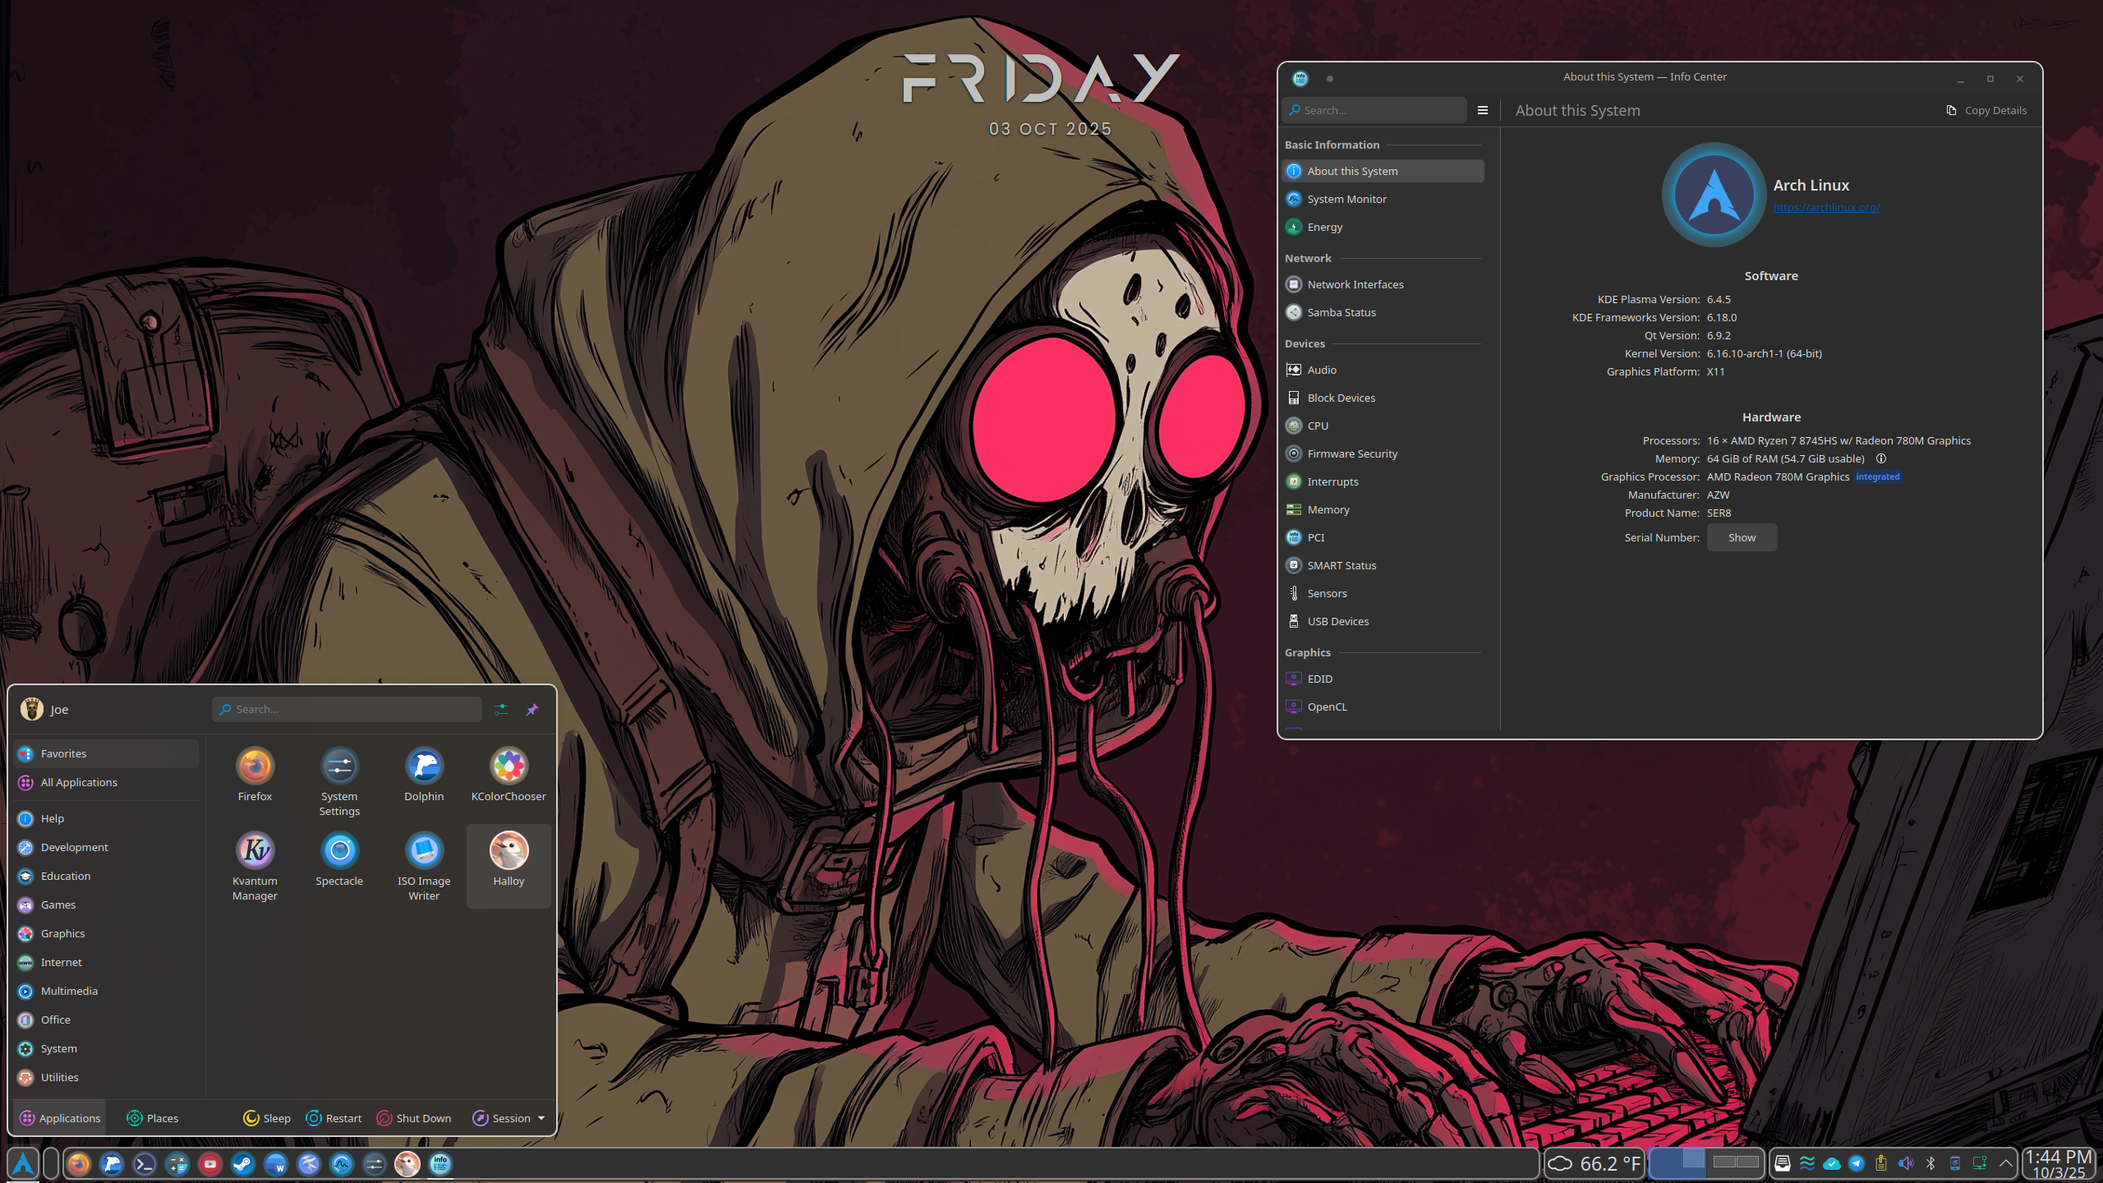Screen dimensions: 2103x1183
Task: Switch to the second virtual desktop in the pager
Action: 1735,1162
